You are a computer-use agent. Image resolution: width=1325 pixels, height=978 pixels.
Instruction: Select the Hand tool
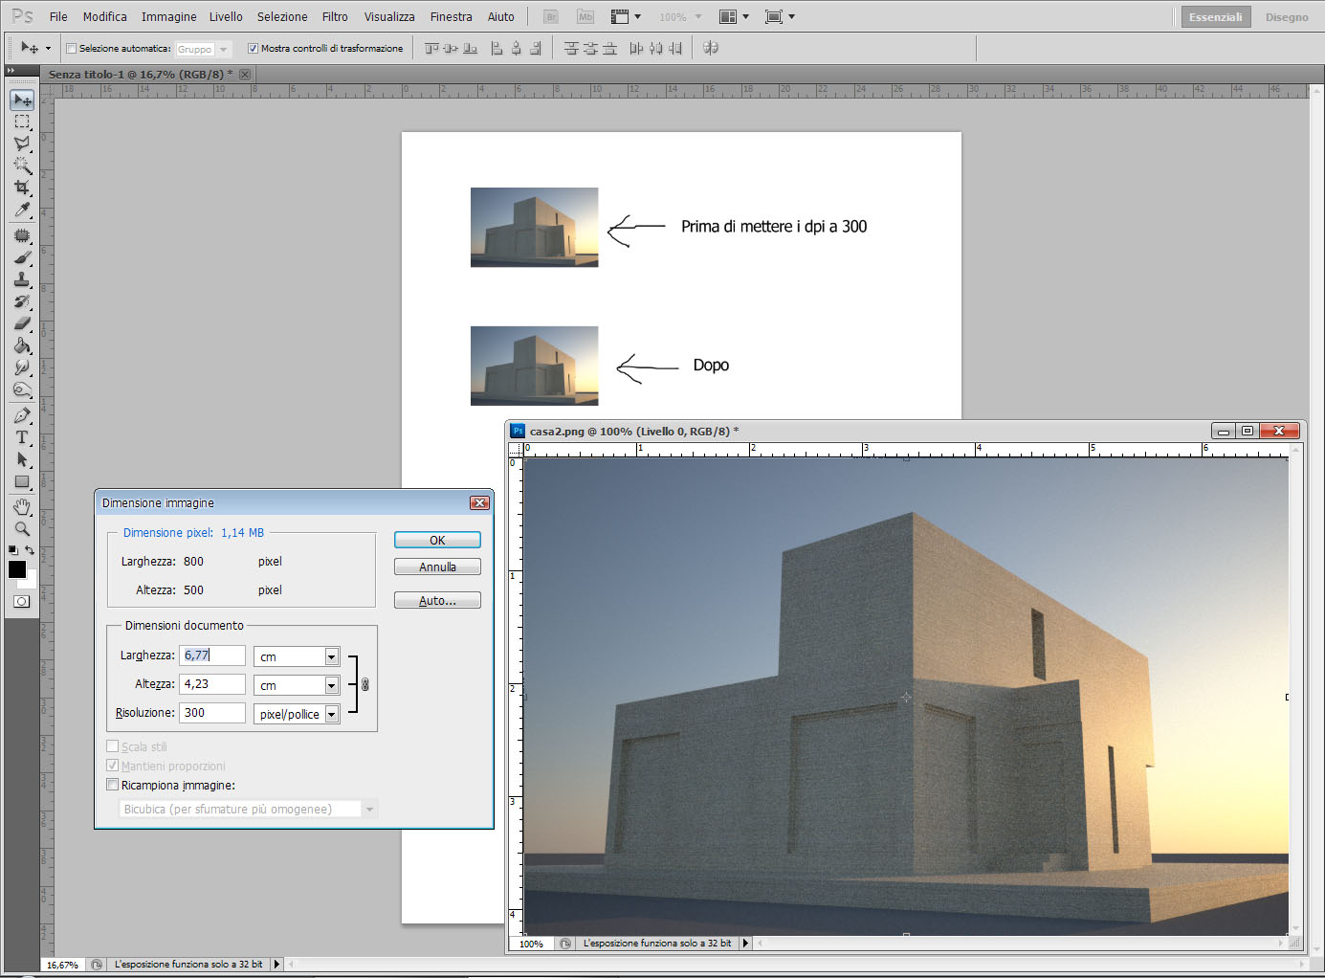point(22,507)
